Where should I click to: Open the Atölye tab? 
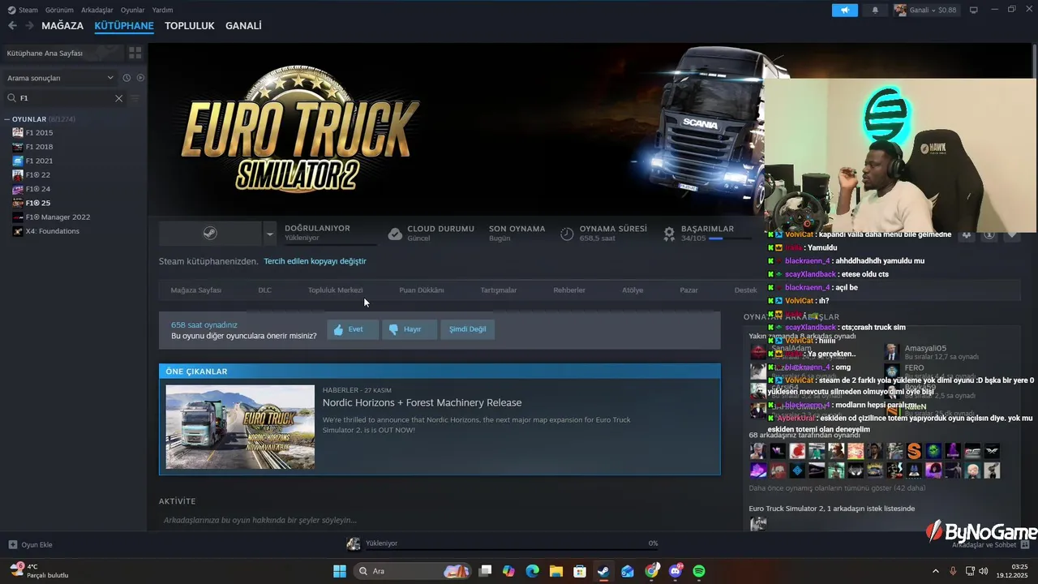[633, 290]
